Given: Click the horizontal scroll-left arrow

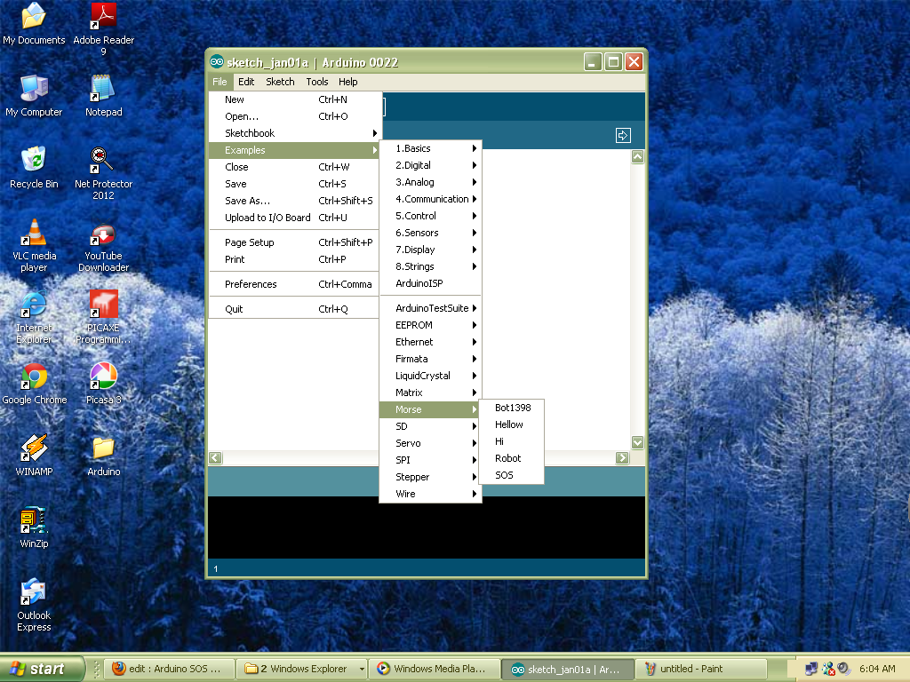Looking at the screenshot, I should [215, 457].
